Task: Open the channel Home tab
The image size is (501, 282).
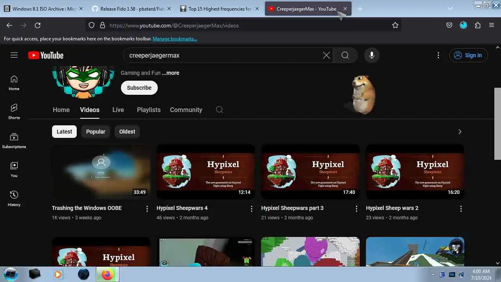Action: (61, 110)
